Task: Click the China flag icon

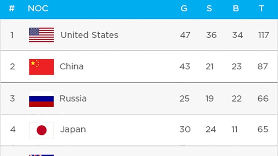Action: (41, 67)
